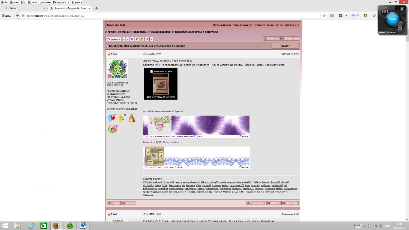Click the VK icon in the toolbar
This screenshot has width=409, height=230.
point(341,16)
